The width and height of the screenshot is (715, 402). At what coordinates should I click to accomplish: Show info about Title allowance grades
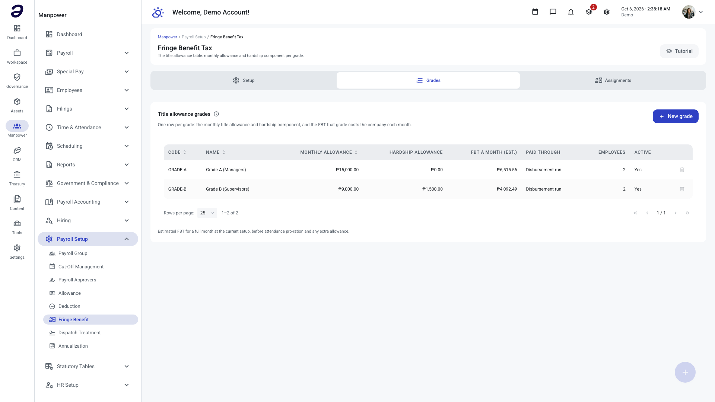click(216, 114)
